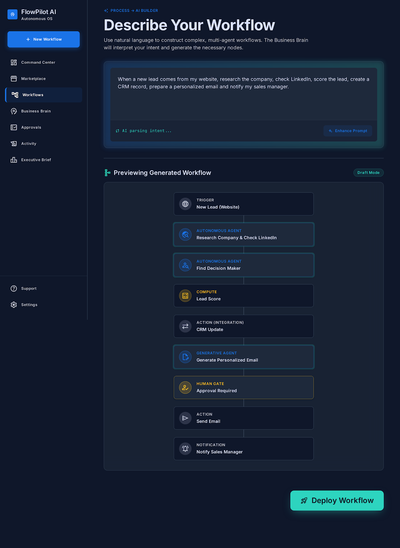Click the spinning sync icon by AI parsing

click(x=118, y=131)
